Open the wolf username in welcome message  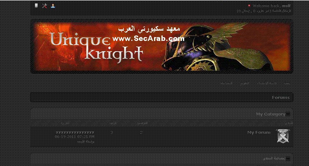coord(286,6)
